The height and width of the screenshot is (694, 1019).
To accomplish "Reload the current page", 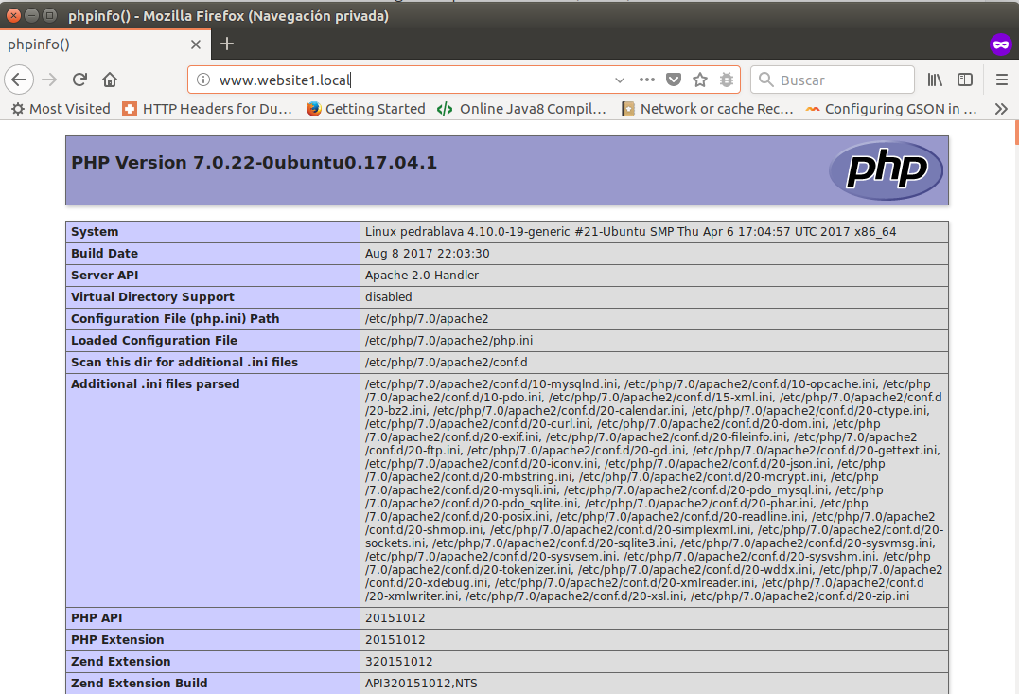I will pos(80,80).
